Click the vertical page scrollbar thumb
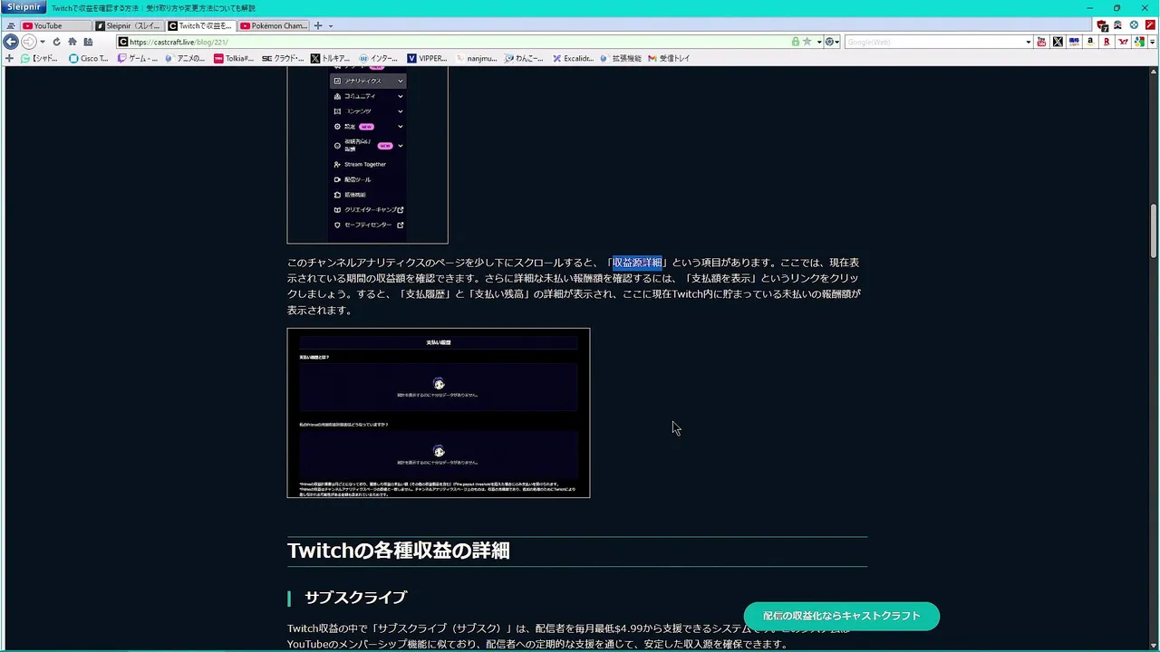Viewport: 1160px width, 652px height. pos(1154,231)
